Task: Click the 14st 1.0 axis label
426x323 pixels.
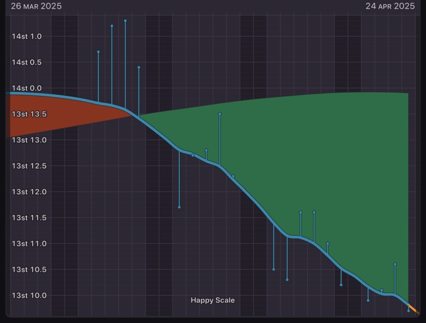Action: pos(27,37)
